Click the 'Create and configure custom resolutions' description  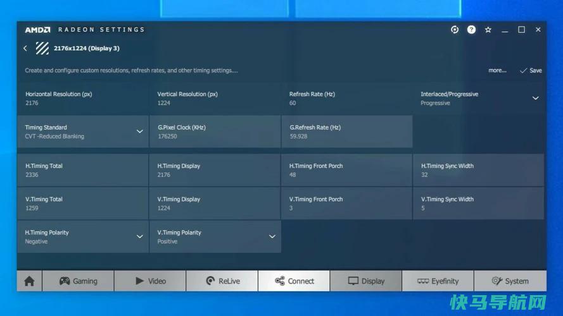(131, 71)
